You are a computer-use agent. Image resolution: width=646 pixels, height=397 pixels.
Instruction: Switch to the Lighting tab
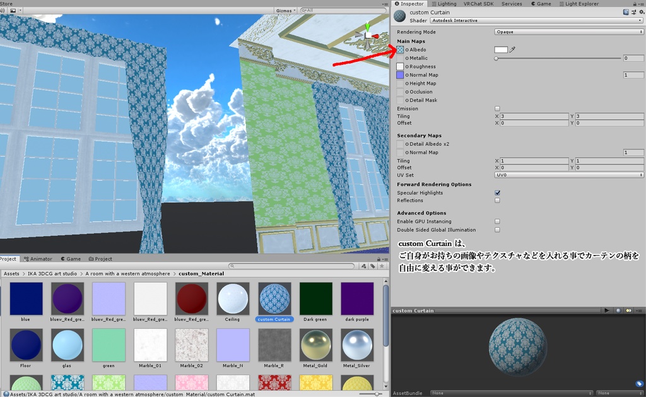tap(444, 4)
